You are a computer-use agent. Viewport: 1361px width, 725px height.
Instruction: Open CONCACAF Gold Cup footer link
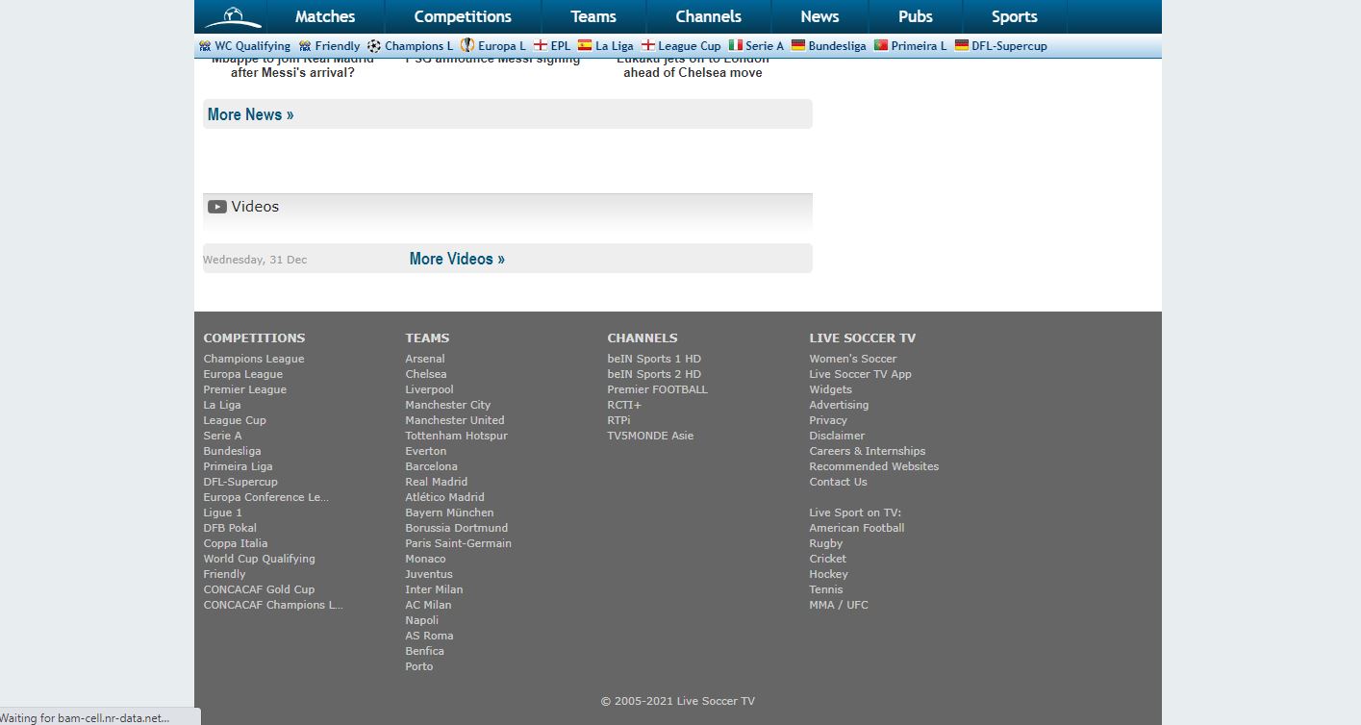point(259,589)
